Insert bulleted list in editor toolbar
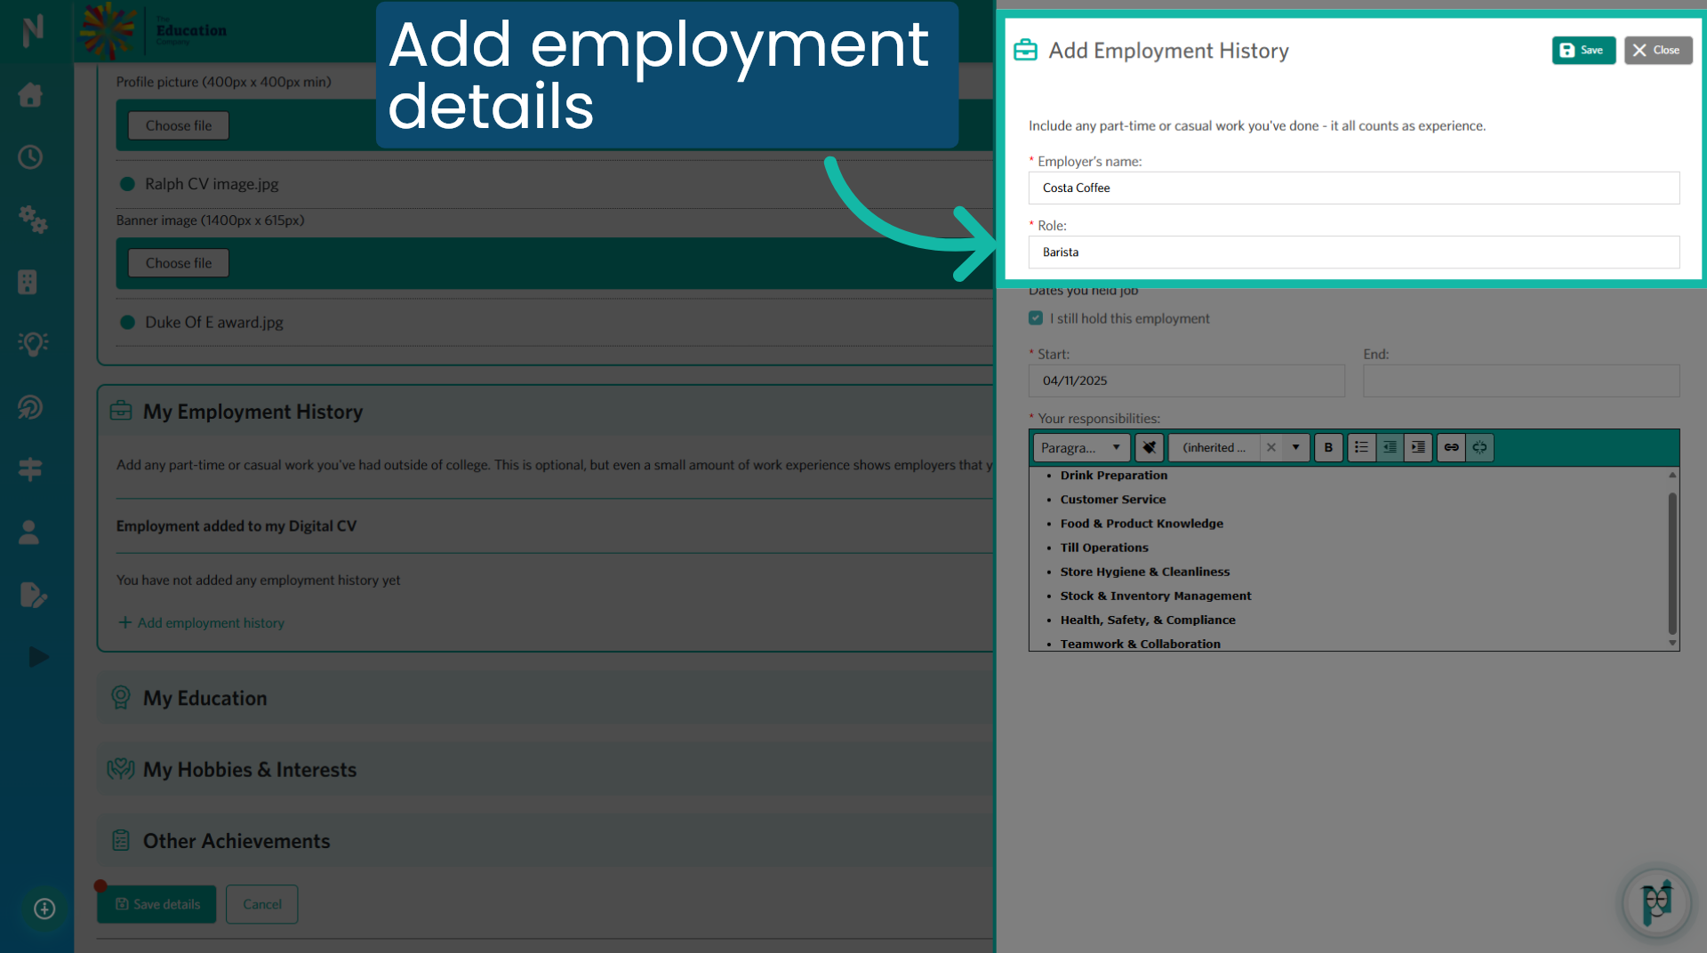Viewport: 1707px width, 953px height. click(x=1361, y=447)
